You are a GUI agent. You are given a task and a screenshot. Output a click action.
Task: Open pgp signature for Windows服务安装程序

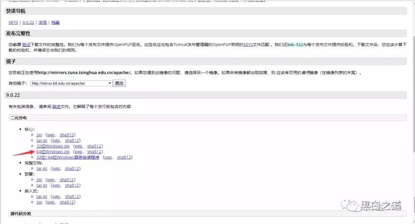(x=108, y=157)
